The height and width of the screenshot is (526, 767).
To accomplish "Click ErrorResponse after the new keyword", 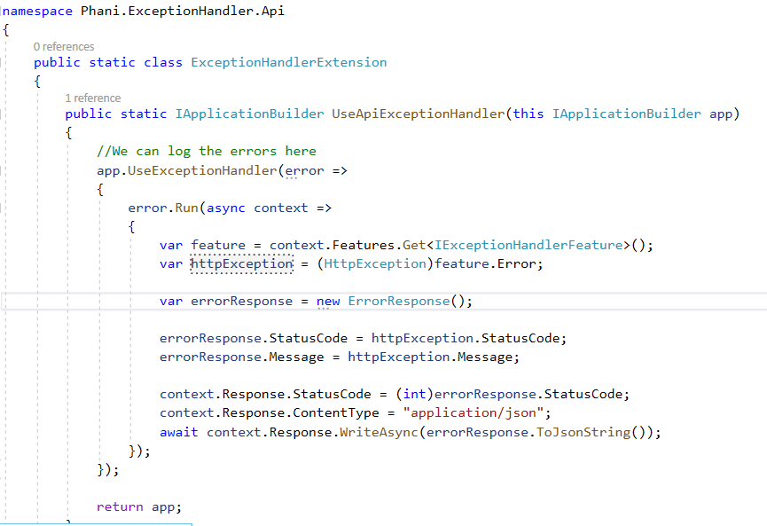I will (398, 301).
